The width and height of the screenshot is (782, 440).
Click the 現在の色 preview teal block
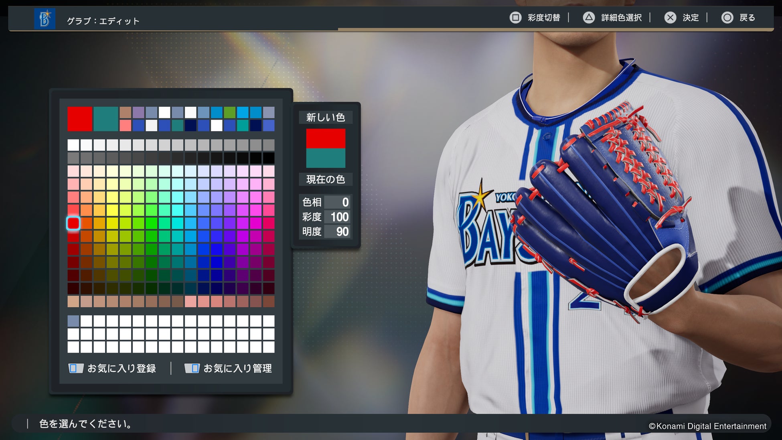point(326,158)
